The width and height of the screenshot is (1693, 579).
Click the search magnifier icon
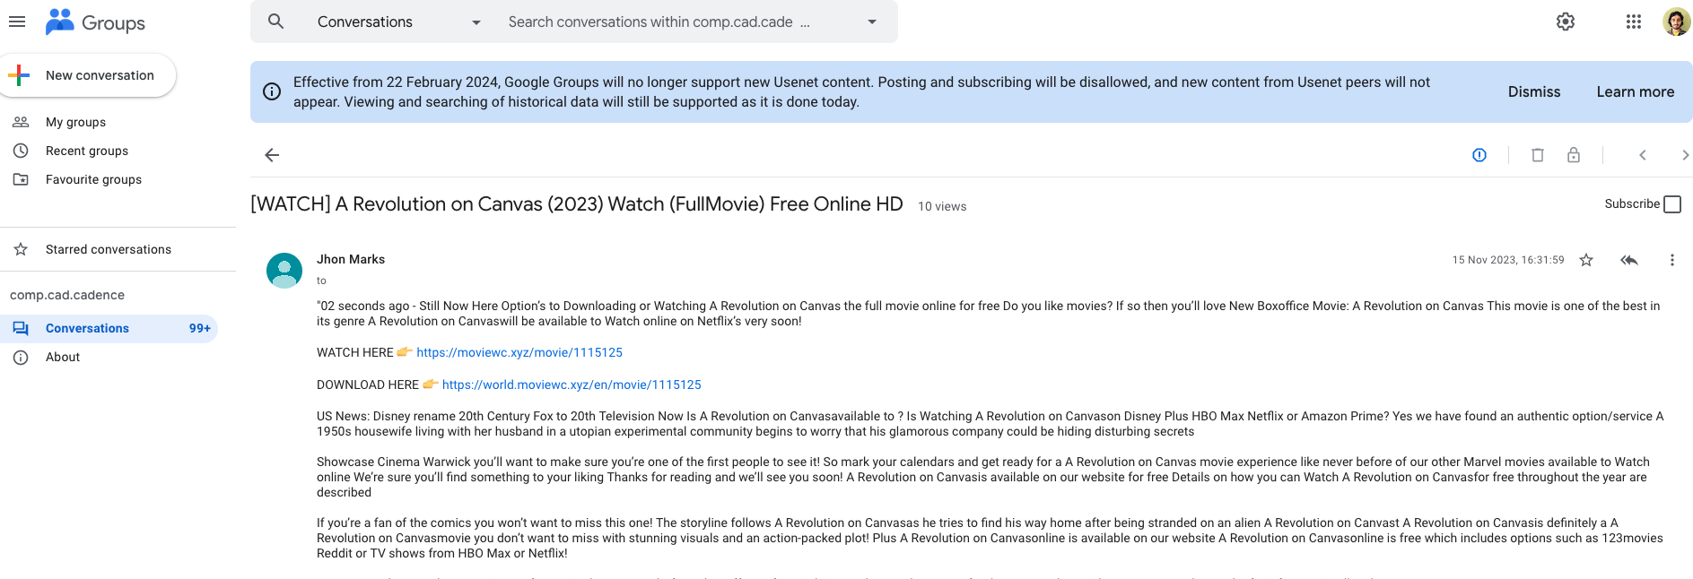276,22
